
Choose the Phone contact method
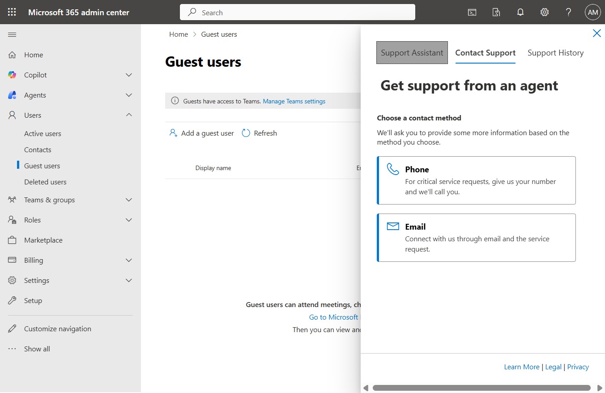pos(476,180)
